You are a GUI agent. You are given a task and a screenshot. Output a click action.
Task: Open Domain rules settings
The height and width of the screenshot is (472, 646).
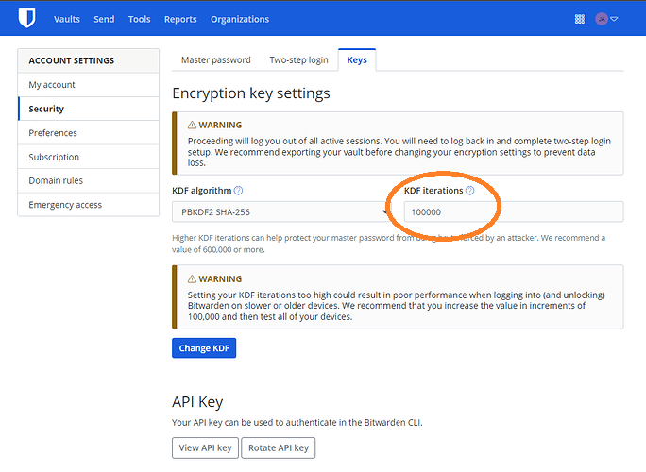point(88,180)
